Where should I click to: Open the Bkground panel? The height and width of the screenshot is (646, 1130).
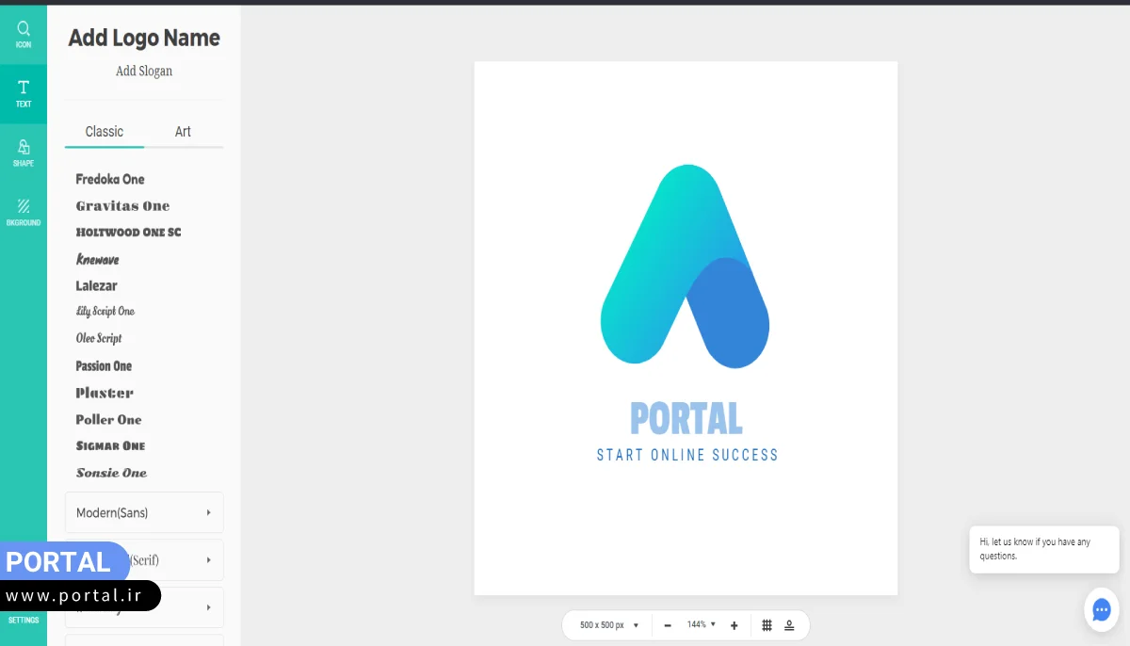(x=24, y=212)
